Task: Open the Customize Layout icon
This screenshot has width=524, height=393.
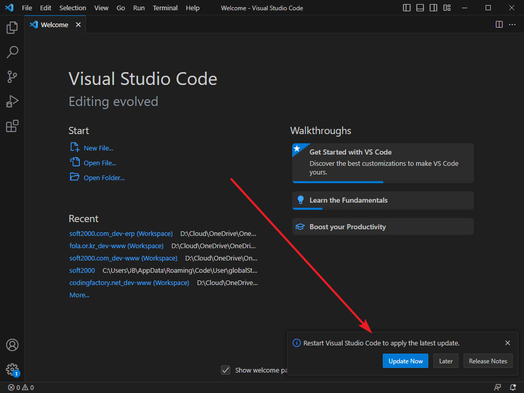Action: click(x=447, y=8)
